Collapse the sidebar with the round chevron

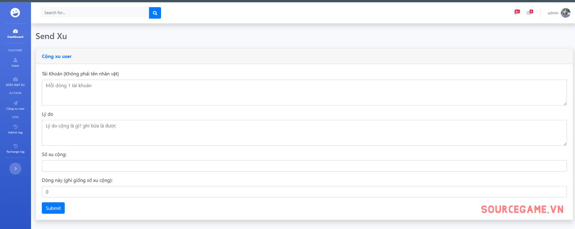[x=15, y=168]
